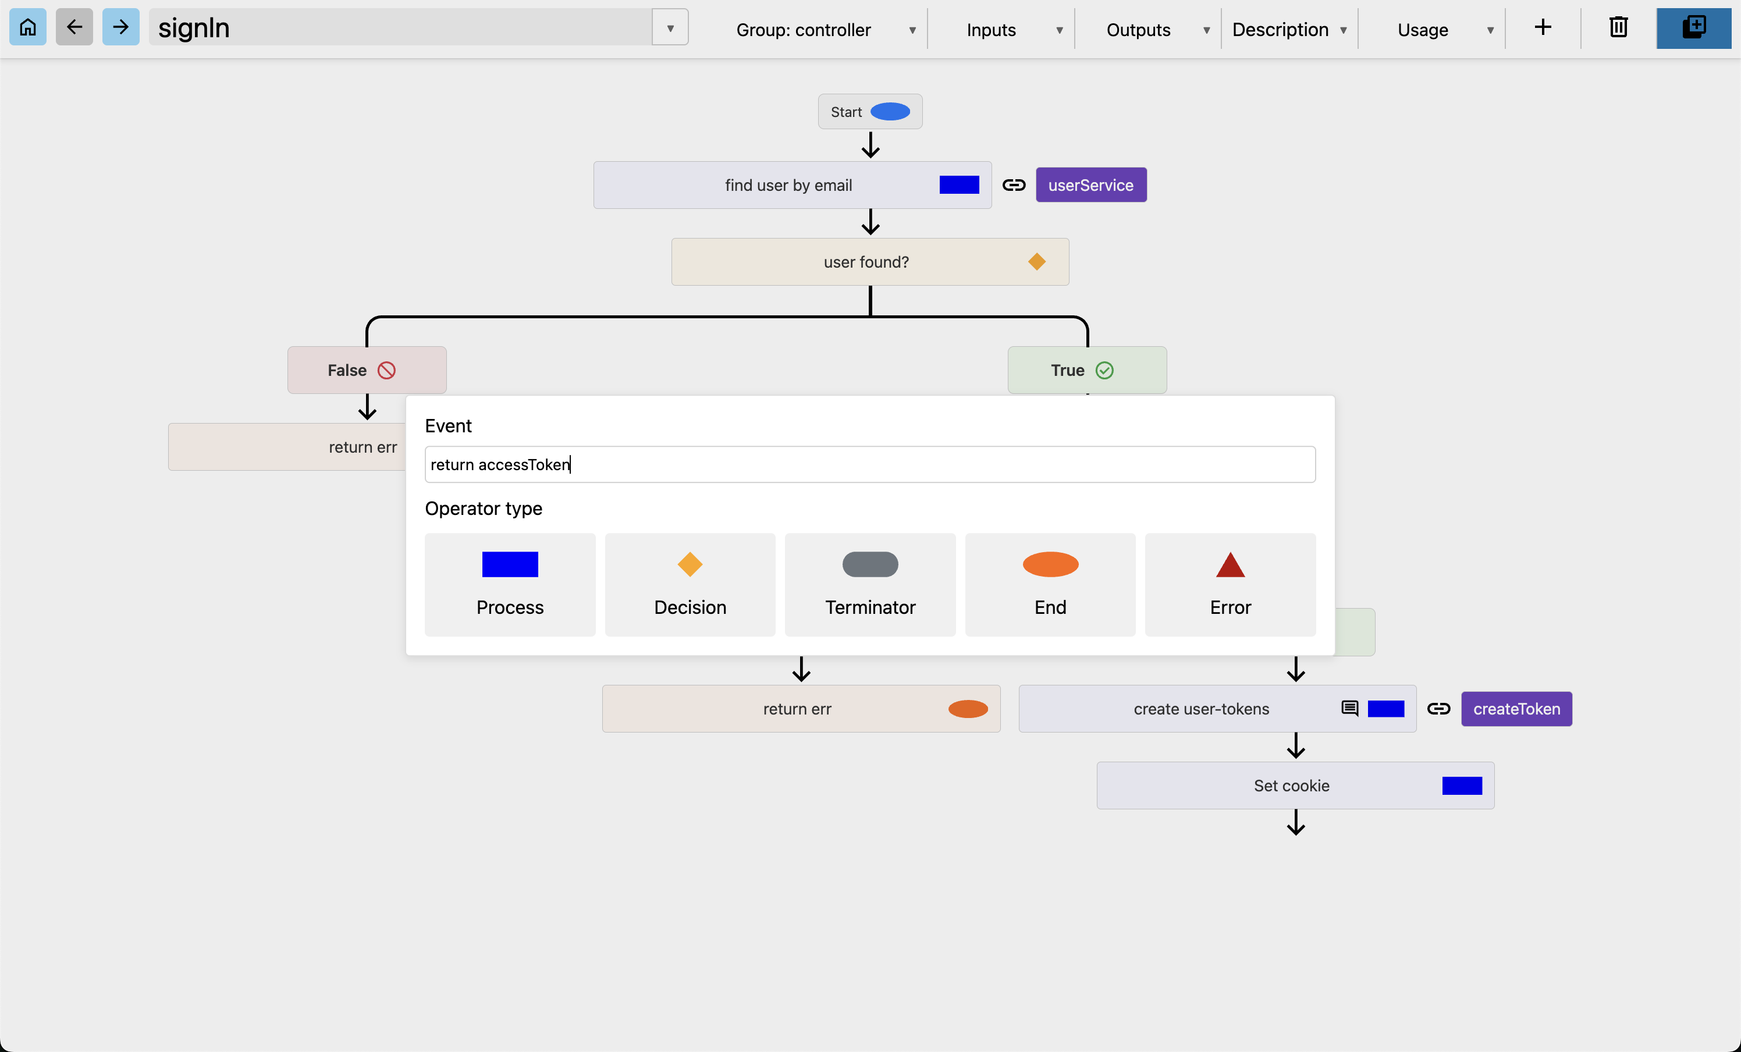Click the Event text input field
1741x1052 pixels.
(870, 464)
